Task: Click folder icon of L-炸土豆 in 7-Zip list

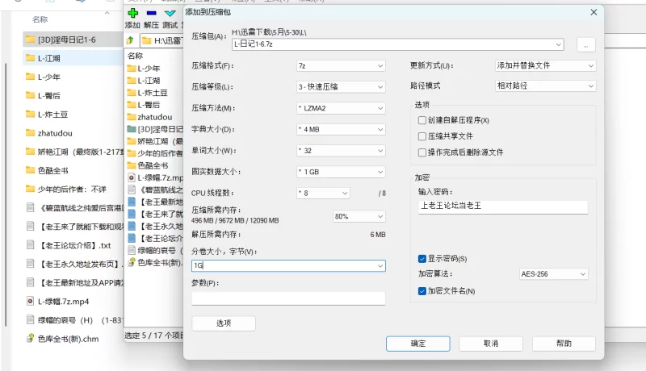Action: click(132, 93)
